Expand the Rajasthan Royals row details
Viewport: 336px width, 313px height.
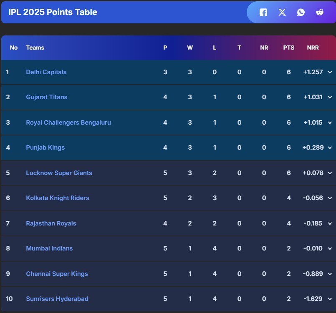tap(330, 223)
